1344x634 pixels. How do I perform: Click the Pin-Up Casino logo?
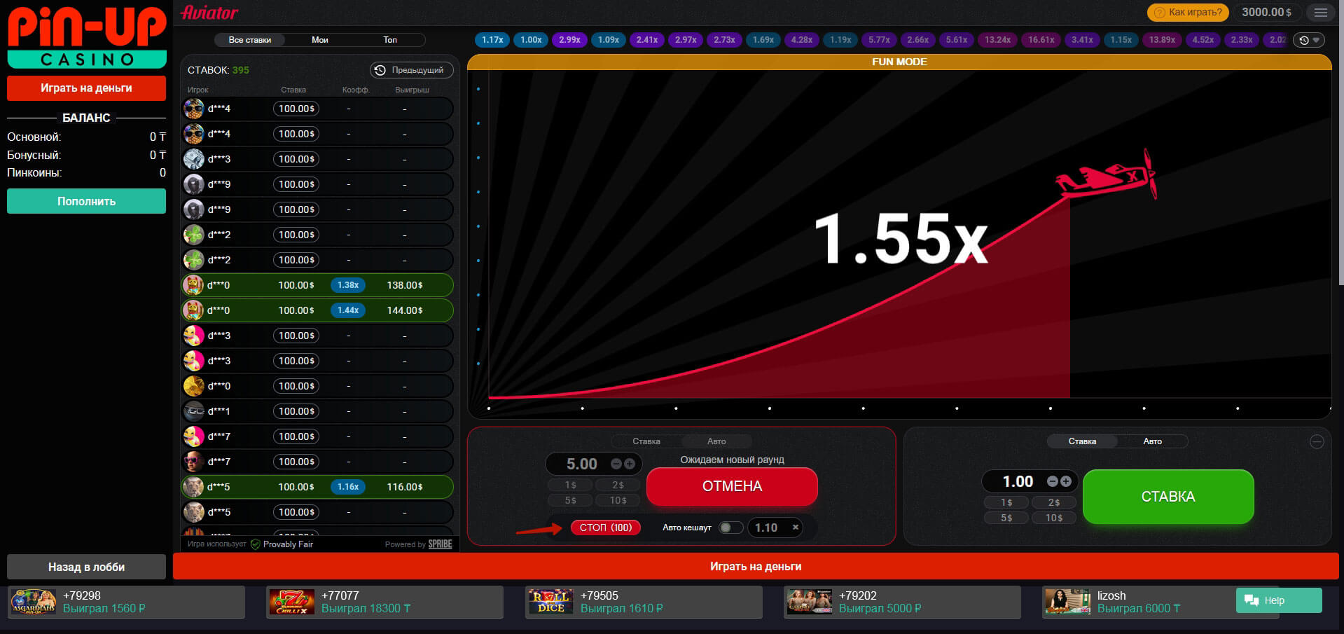coord(87,37)
